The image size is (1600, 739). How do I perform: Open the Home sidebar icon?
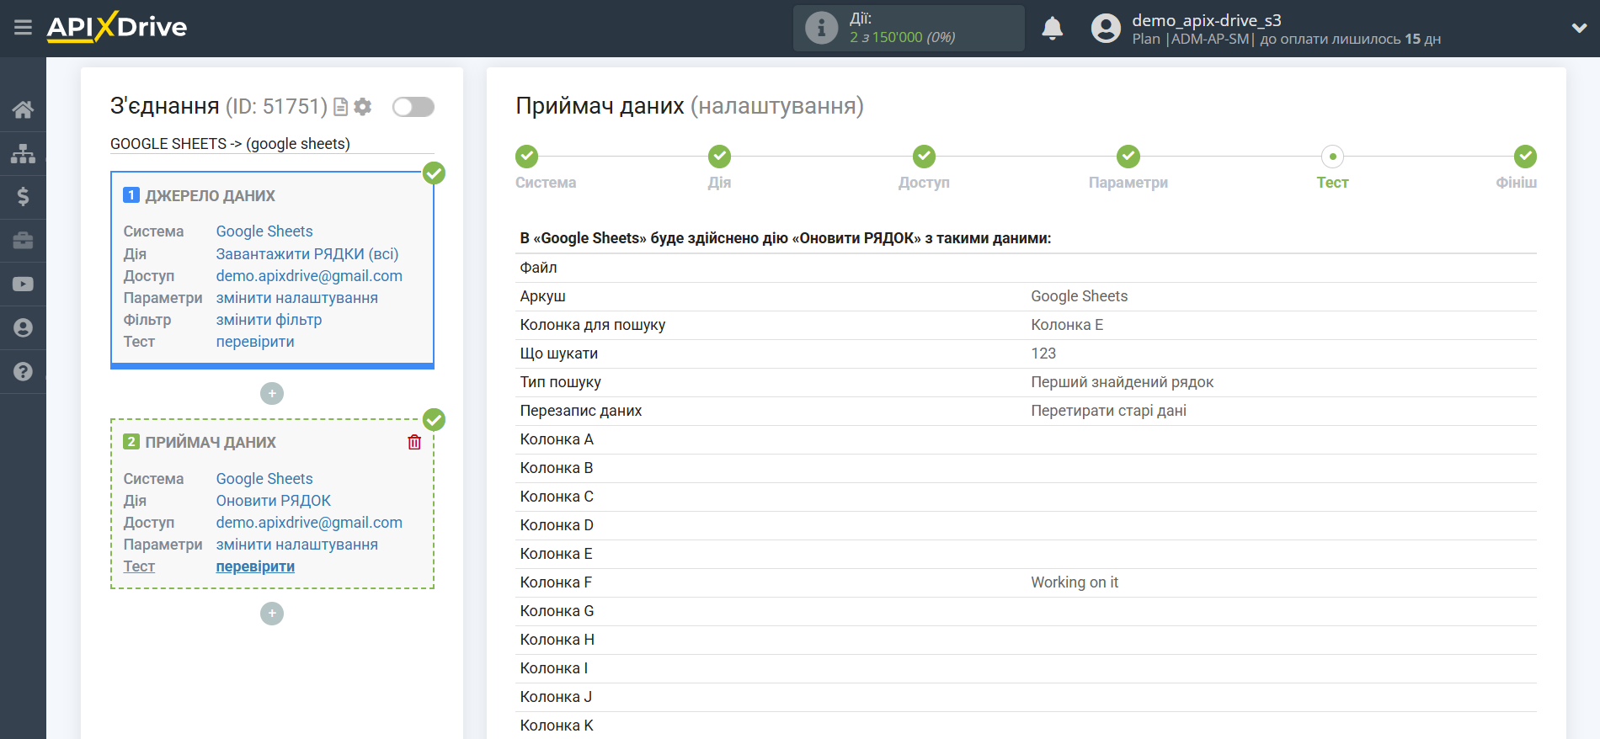coord(23,109)
